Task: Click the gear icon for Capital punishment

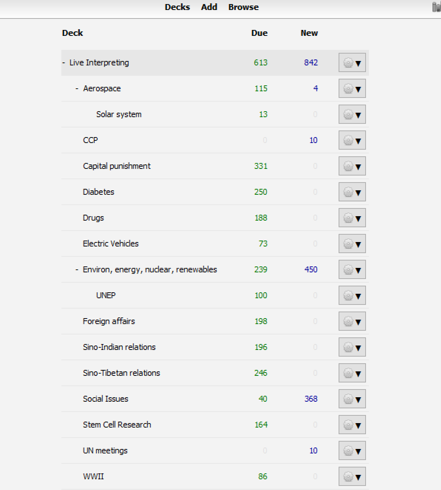Action: click(352, 166)
